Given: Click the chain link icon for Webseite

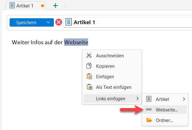Looking at the screenshot, I should tap(149, 110).
